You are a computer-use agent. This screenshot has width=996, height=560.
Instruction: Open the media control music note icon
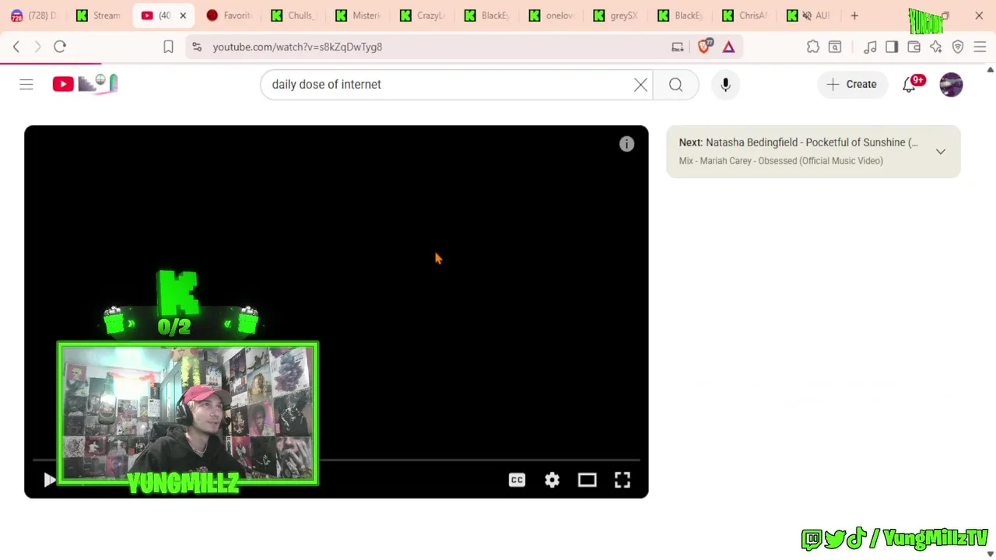click(x=870, y=47)
